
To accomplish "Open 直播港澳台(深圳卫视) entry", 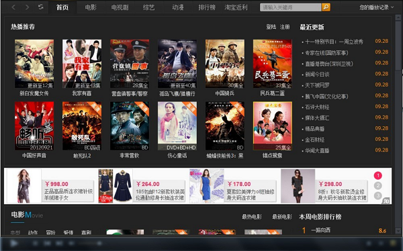I will 329,64.
